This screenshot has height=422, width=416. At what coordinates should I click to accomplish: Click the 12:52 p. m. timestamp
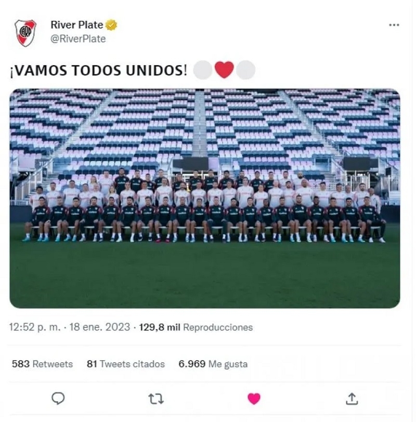[35, 327]
